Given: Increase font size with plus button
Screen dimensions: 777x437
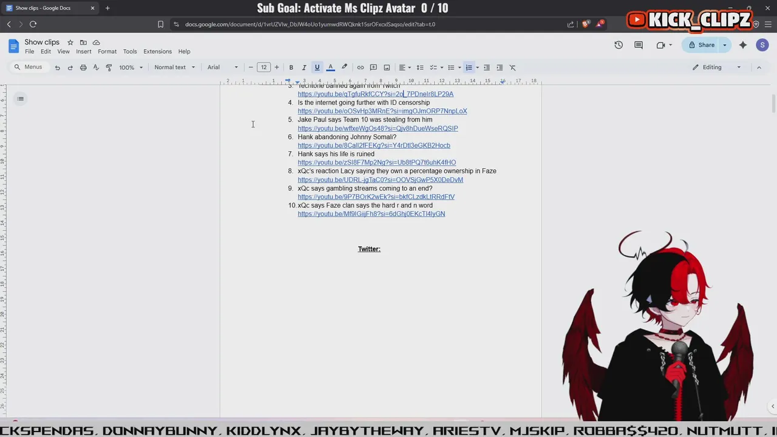Looking at the screenshot, I should (277, 67).
